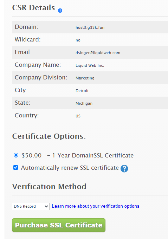168x239 pixels.
Task: Click the Email: label
Action: click(23, 52)
